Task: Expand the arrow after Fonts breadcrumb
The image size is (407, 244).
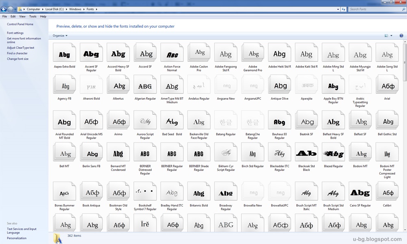Action: pyautogui.click(x=96, y=9)
